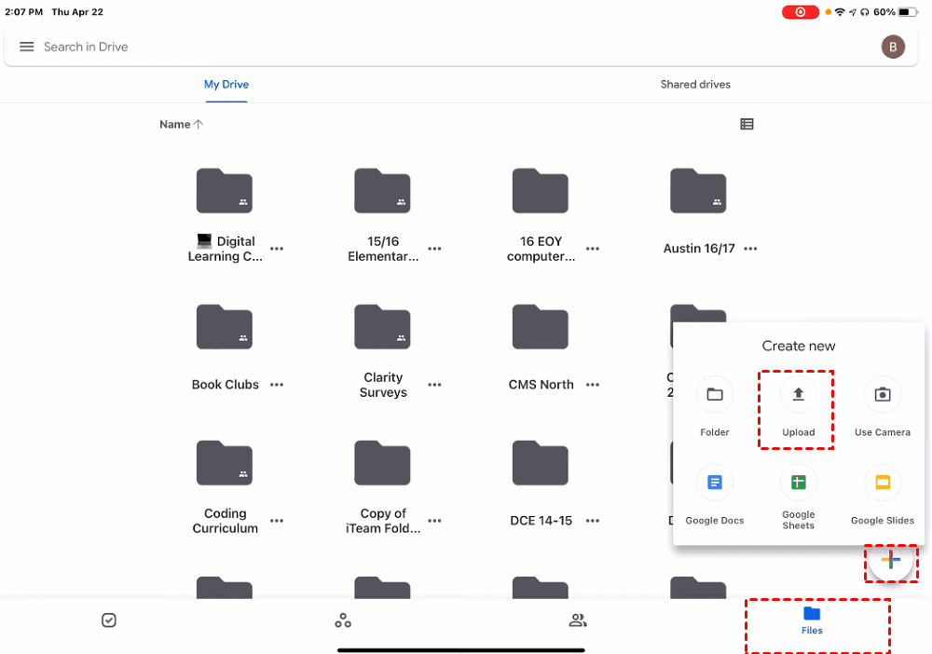Viewport: 932px width, 654px height.
Task: Click the Digital Learning C... folder name
Action: click(226, 249)
